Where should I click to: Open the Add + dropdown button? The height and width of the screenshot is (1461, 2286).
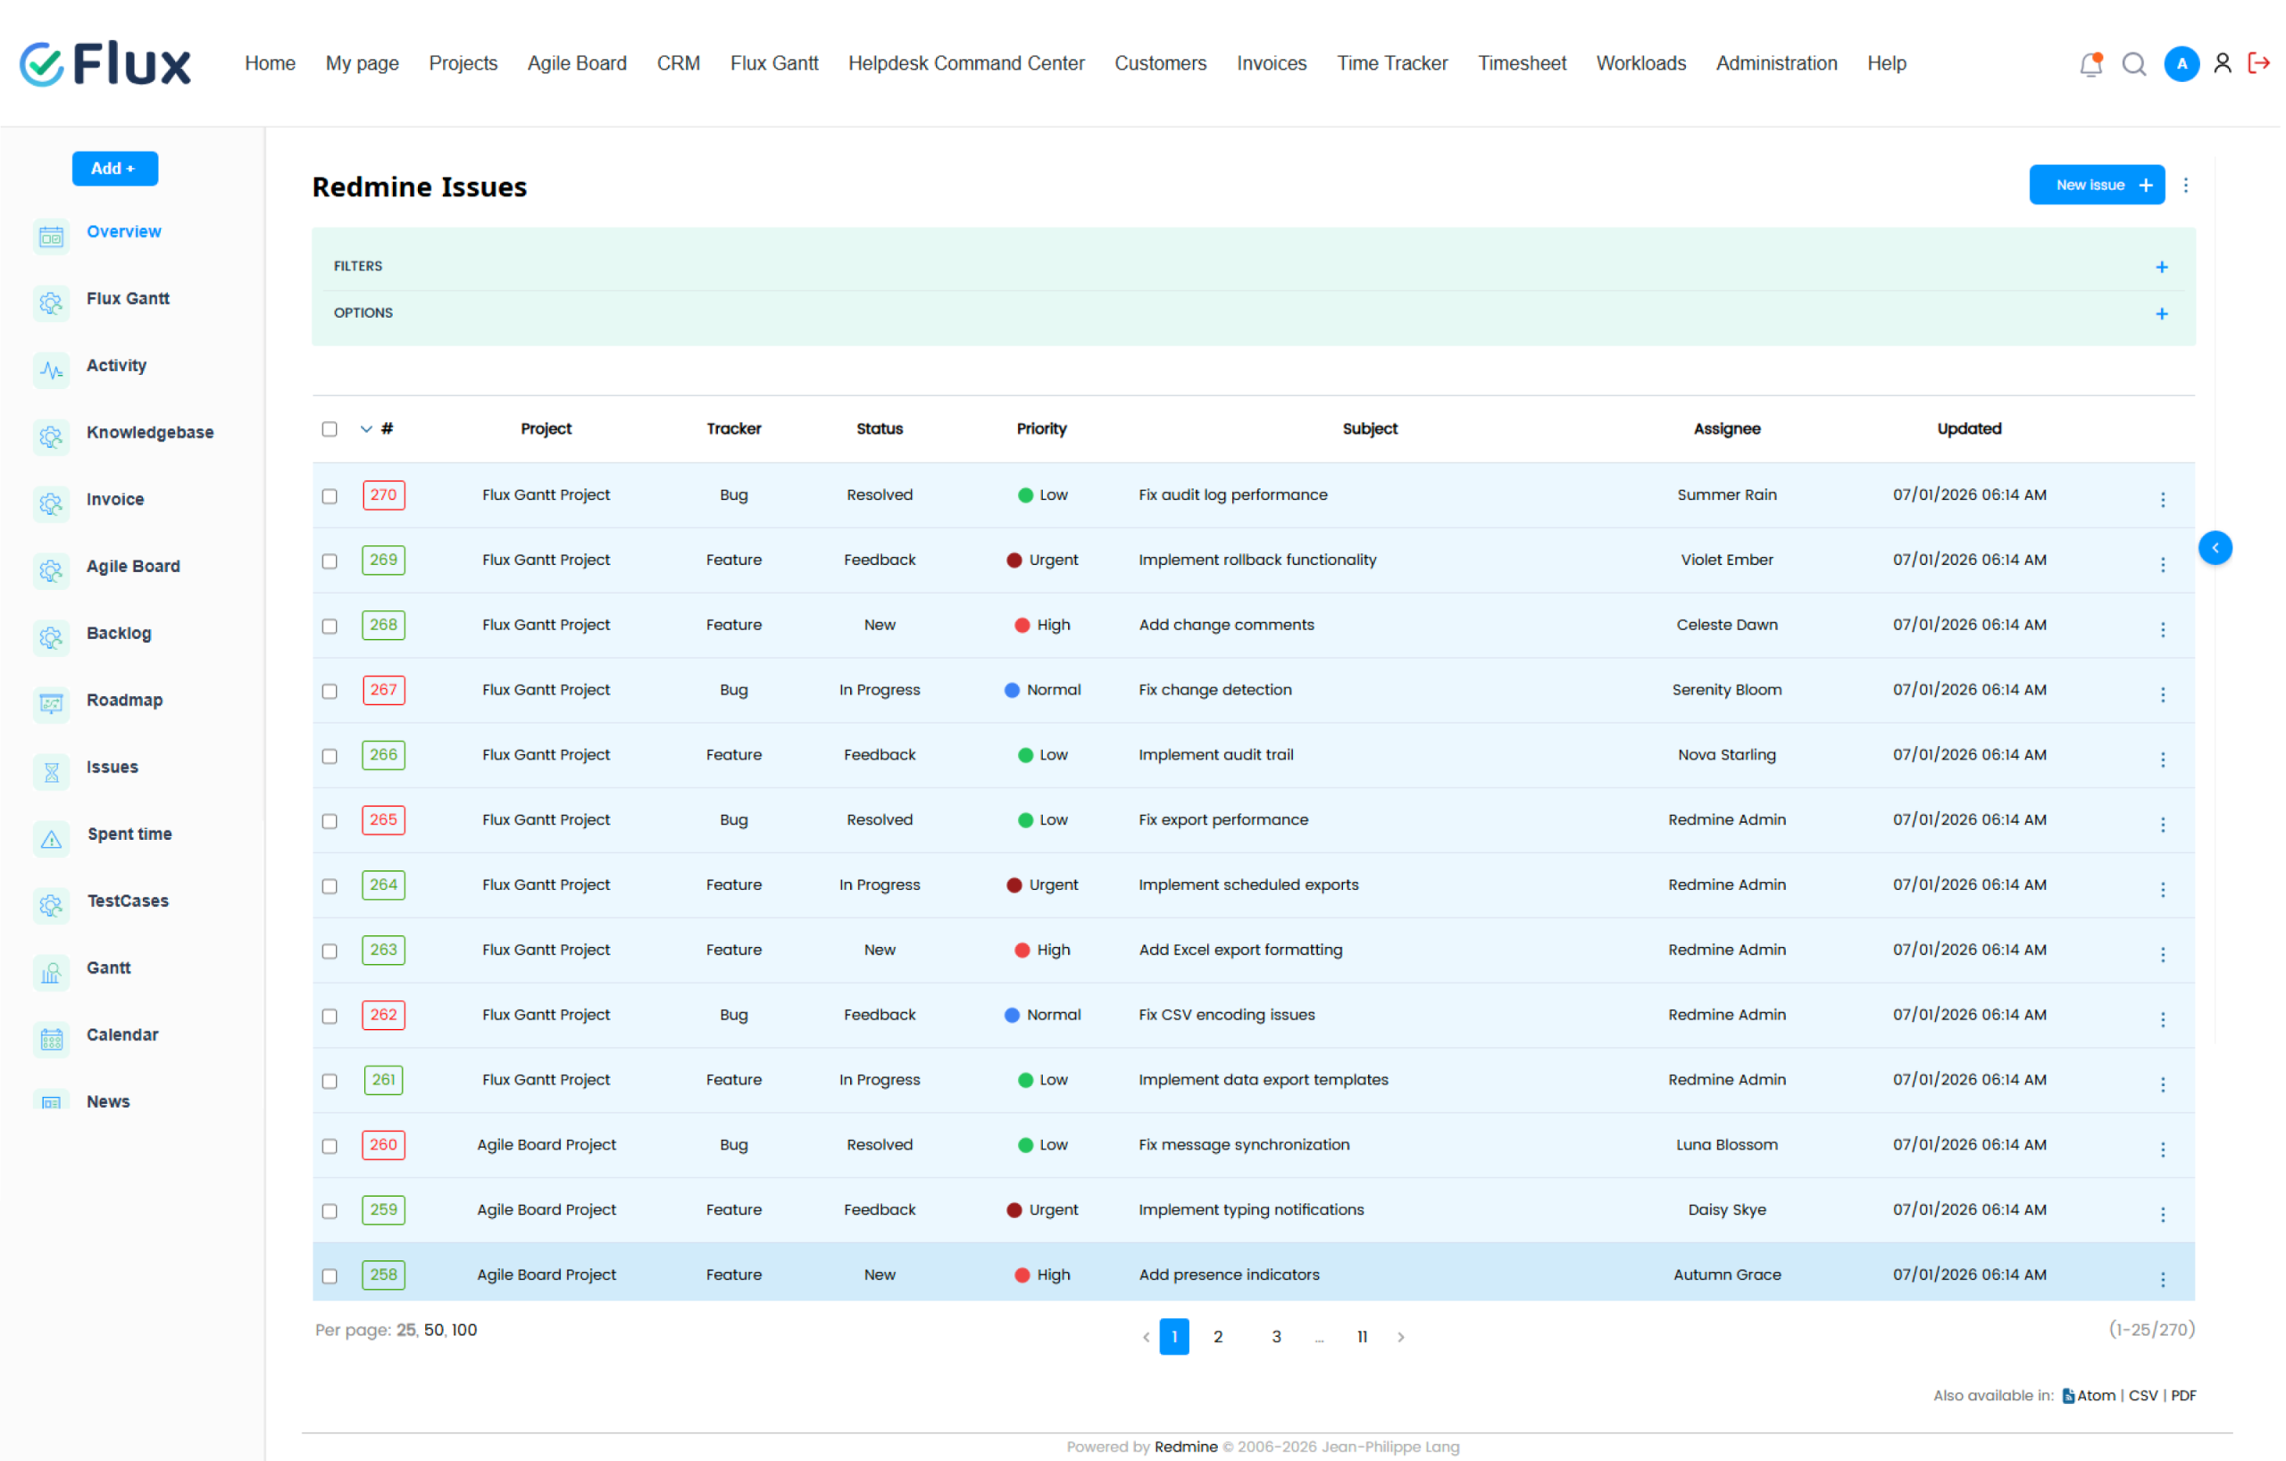(x=115, y=168)
